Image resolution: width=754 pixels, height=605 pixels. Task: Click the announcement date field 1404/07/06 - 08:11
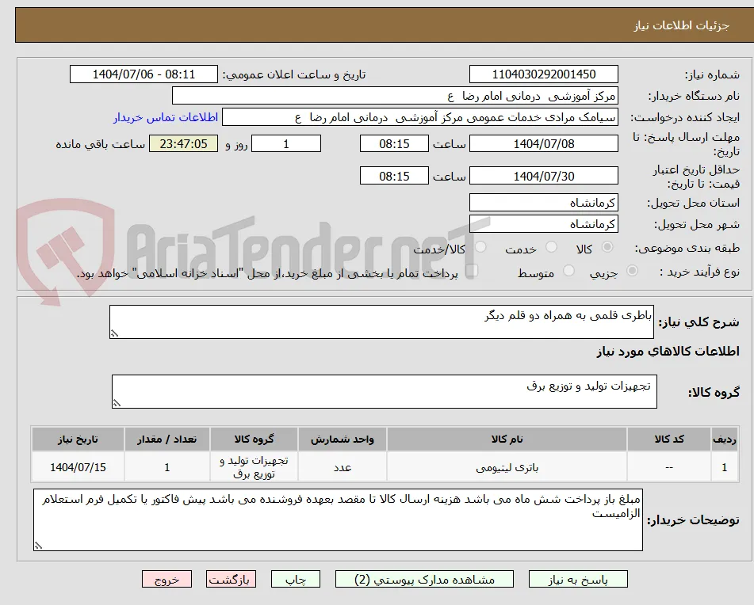click(x=144, y=74)
